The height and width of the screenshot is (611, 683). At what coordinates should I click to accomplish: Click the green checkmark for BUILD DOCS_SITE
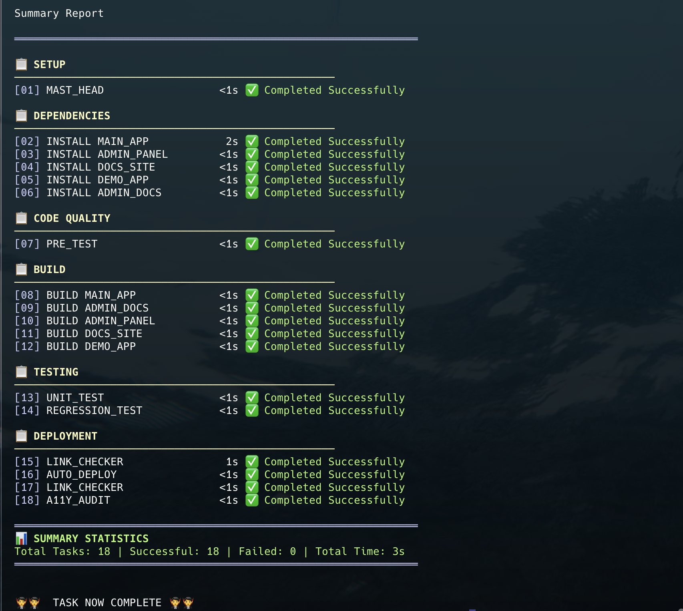click(x=252, y=334)
